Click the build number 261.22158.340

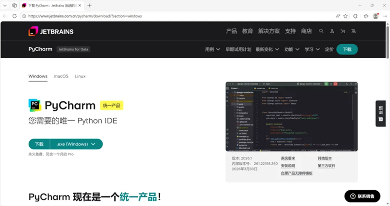(x=266, y=164)
